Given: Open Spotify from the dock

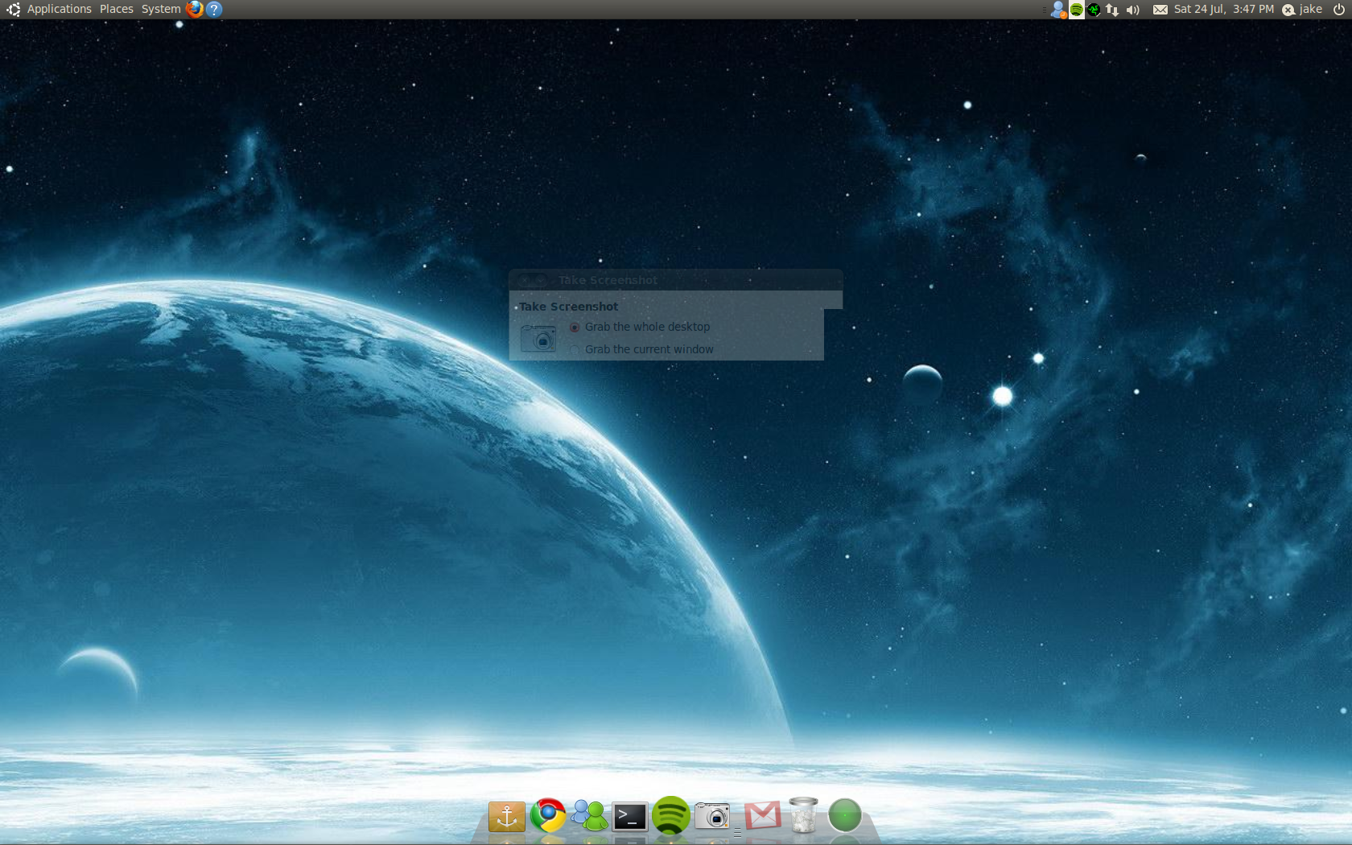Looking at the screenshot, I should click(671, 815).
